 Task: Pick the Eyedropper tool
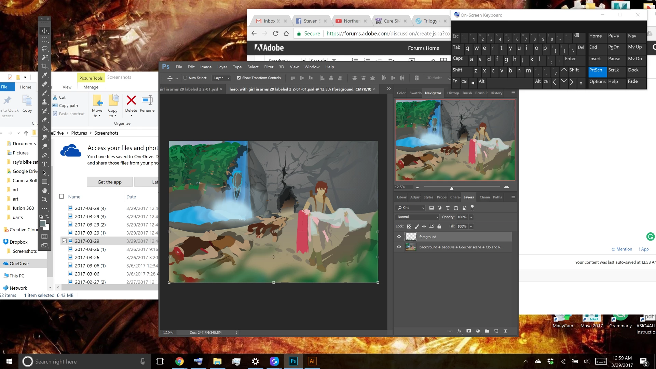click(44, 75)
